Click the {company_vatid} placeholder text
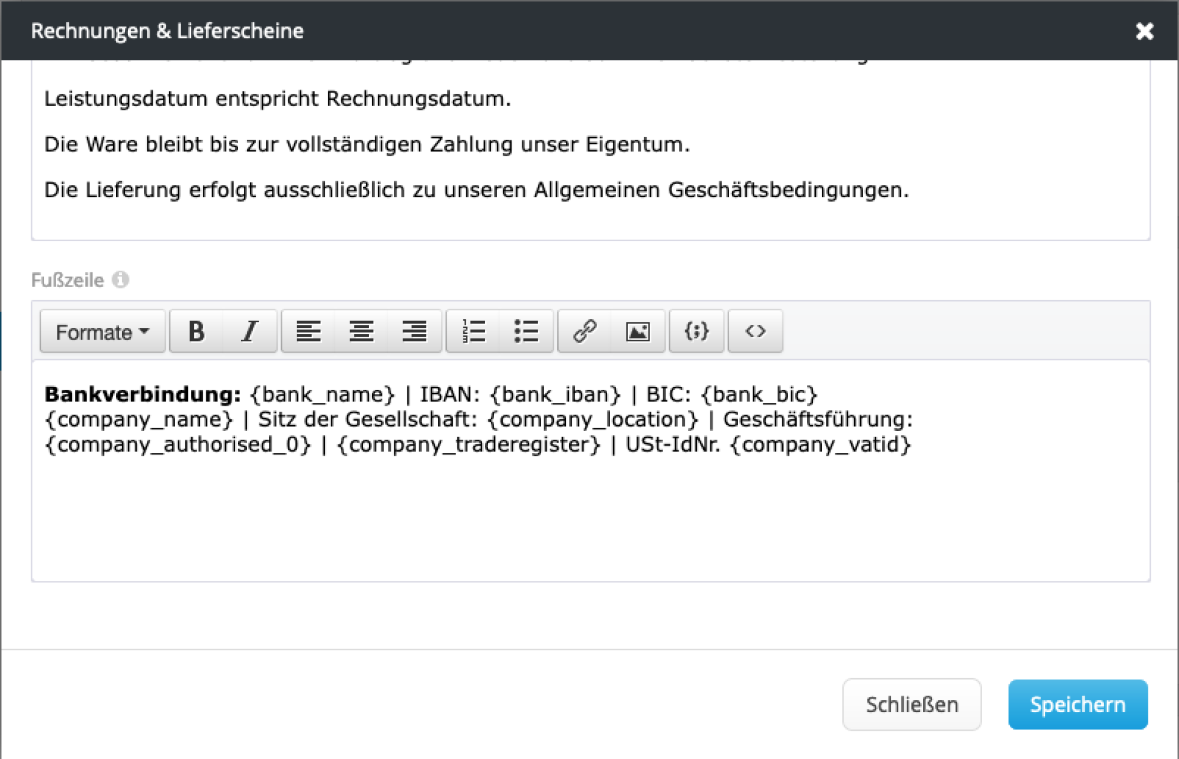Image resolution: width=1179 pixels, height=759 pixels. pyautogui.click(x=821, y=444)
